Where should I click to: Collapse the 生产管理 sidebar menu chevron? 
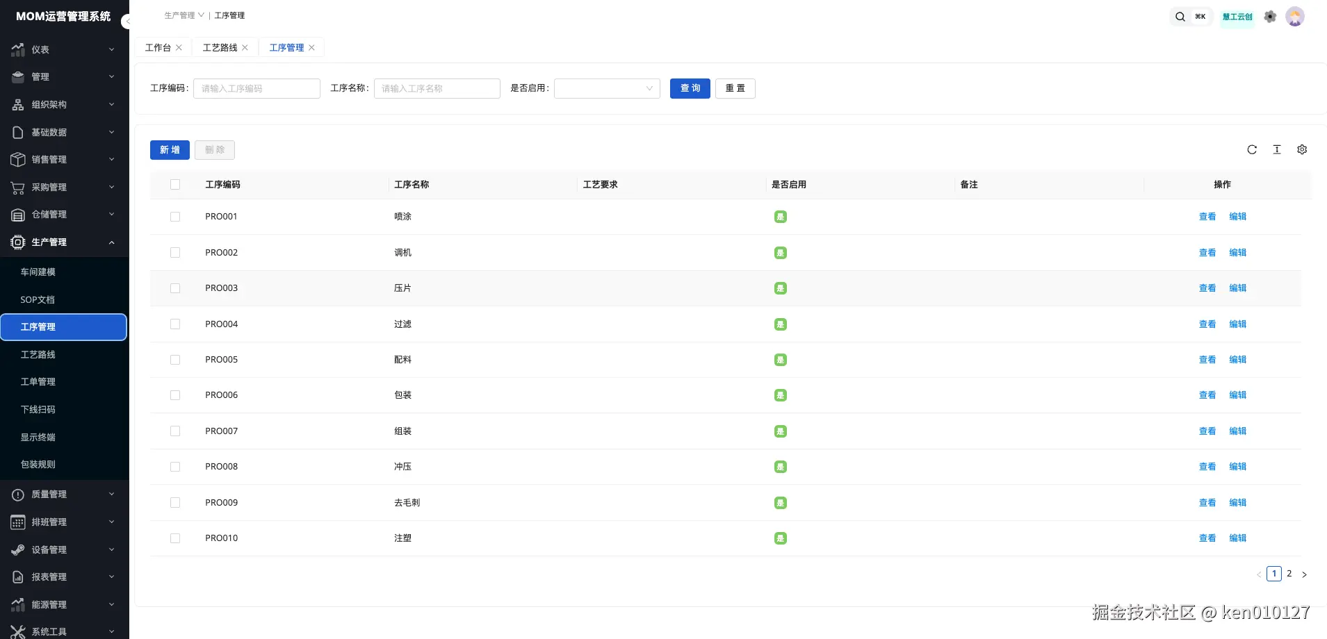pos(111,242)
